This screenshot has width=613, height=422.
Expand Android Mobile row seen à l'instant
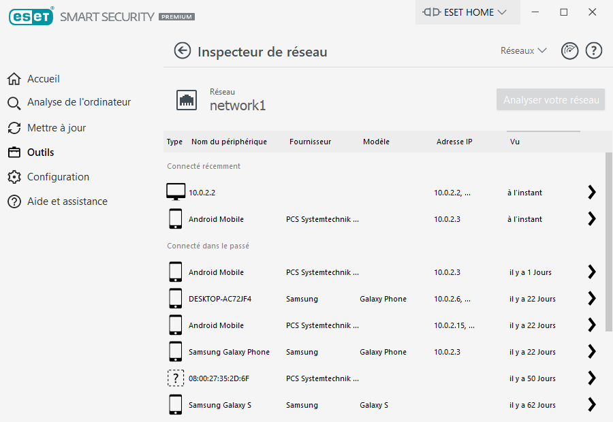[x=592, y=218]
